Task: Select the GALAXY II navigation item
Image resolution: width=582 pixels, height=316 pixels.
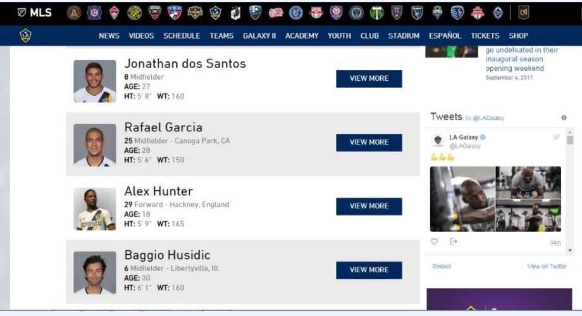Action: [x=259, y=36]
